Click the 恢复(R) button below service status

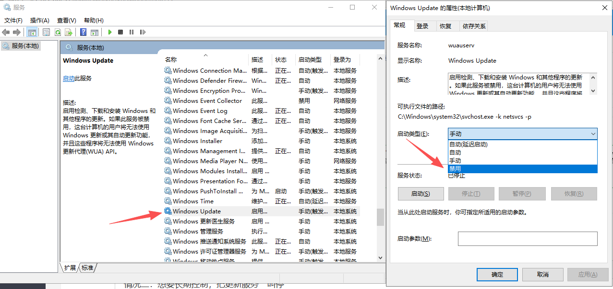[574, 194]
